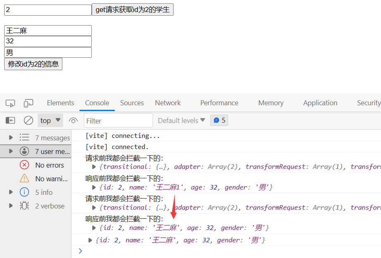381x258 pixels.
Task: Select the inspect element picker icon
Action: (x=10, y=103)
